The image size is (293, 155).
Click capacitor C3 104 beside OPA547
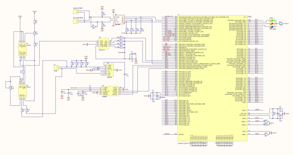(124, 75)
